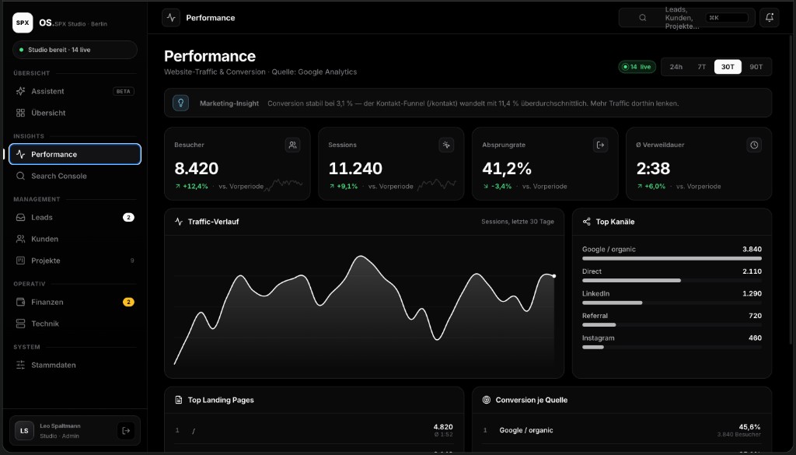The image size is (796, 455).
Task: Click the landing page row with 4.820
Action: (x=314, y=430)
